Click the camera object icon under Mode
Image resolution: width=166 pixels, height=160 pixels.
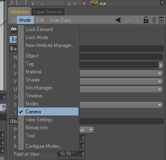(14, 29)
